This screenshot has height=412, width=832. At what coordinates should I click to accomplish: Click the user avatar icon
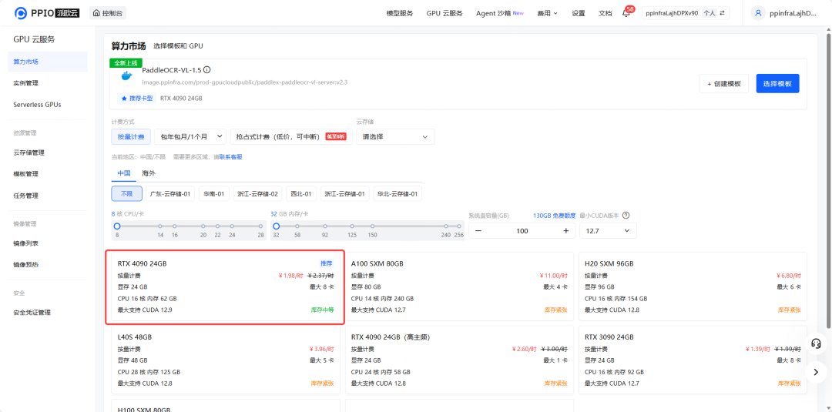759,13
